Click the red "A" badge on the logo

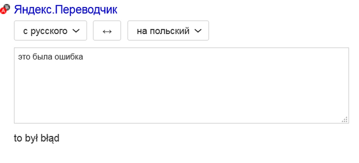(3, 11)
